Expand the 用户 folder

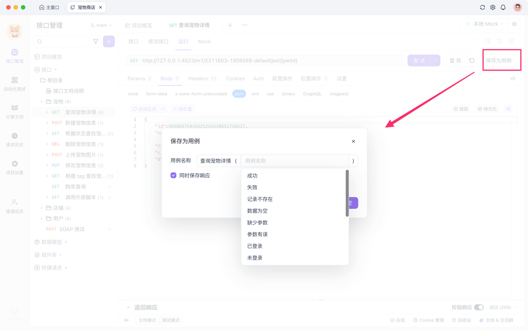41,219
